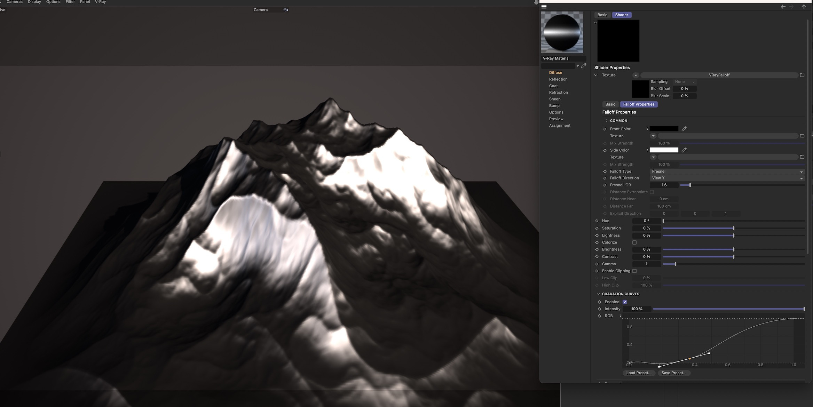The height and width of the screenshot is (407, 813).
Task: Toggle keyframe diamond for Hue
Action: tap(597, 221)
